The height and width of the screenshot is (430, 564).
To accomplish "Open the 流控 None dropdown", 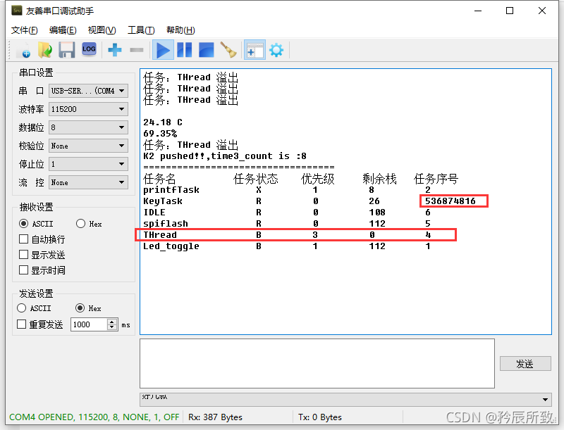I will pyautogui.click(x=89, y=182).
